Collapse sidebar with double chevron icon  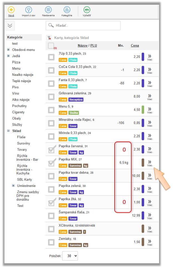click(x=10, y=26)
